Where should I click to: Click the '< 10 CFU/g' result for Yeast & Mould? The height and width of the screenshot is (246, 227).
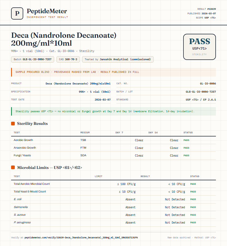click(x=177, y=192)
